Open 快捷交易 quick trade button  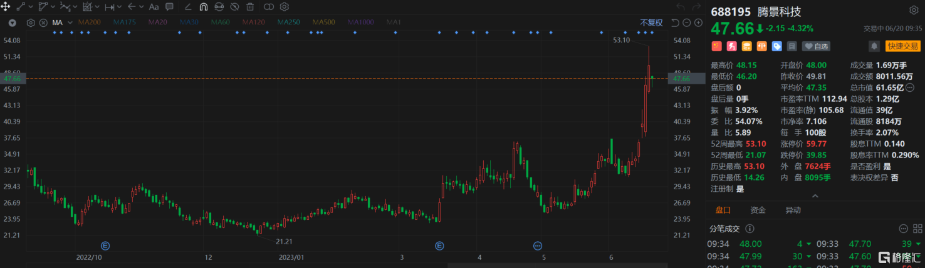coord(902,46)
